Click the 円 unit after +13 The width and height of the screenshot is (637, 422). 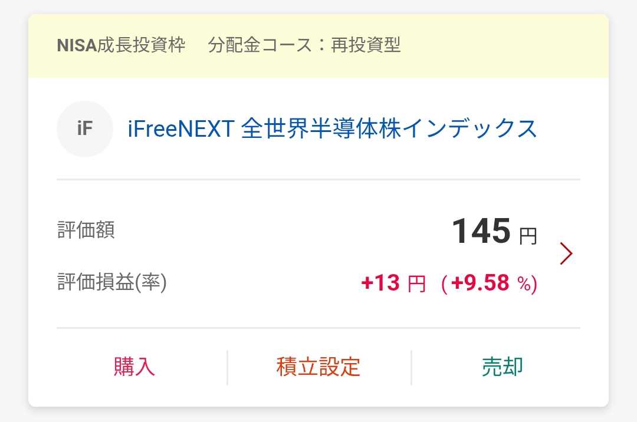point(416,285)
